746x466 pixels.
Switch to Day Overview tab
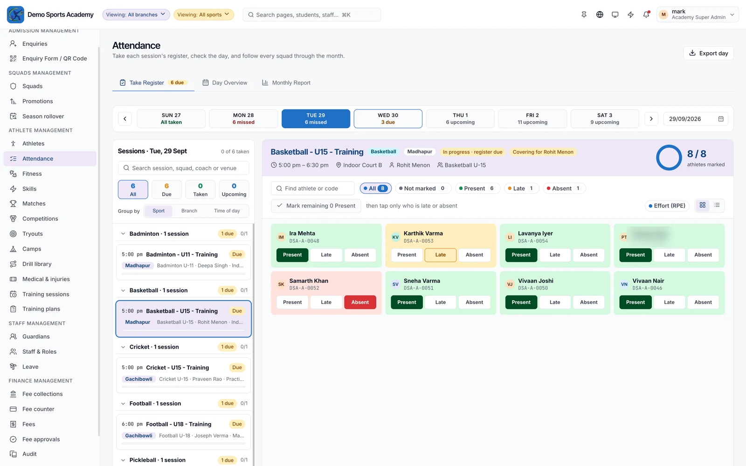tap(225, 82)
